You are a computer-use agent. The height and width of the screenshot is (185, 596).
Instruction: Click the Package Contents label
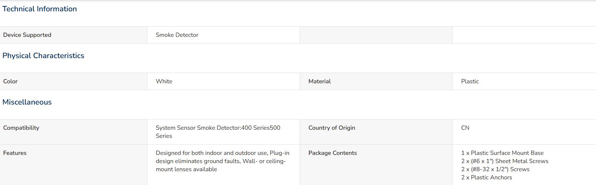[333, 153]
